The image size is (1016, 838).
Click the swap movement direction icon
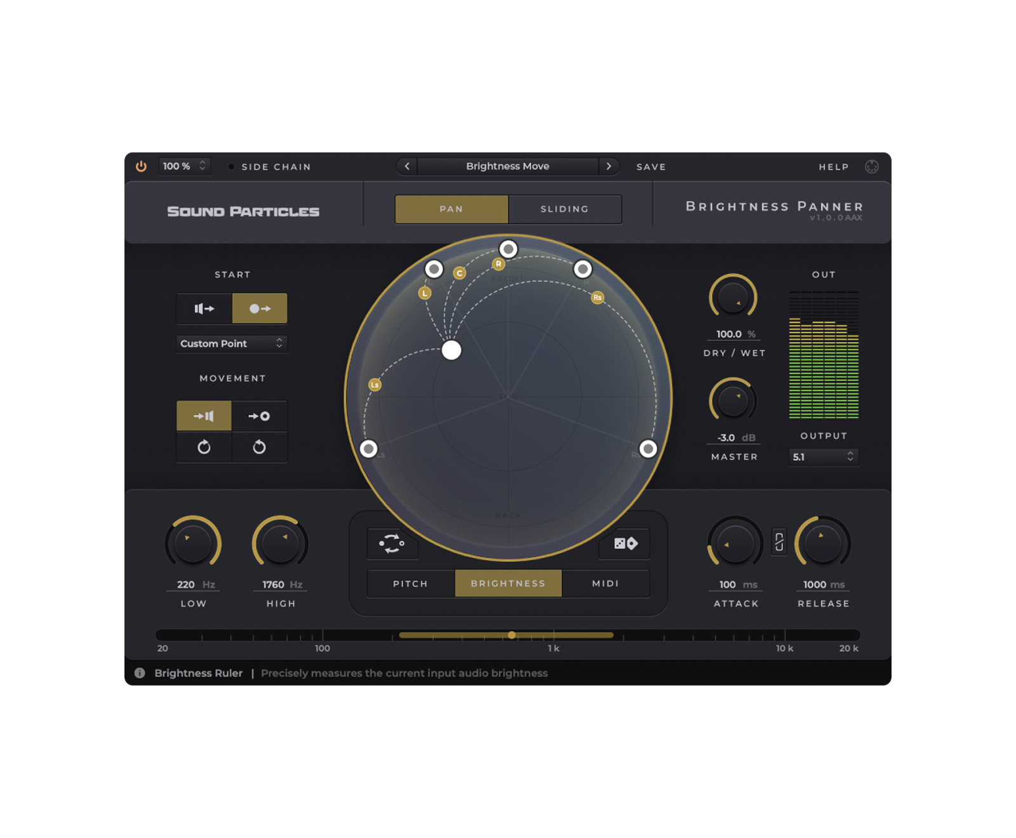coord(392,543)
